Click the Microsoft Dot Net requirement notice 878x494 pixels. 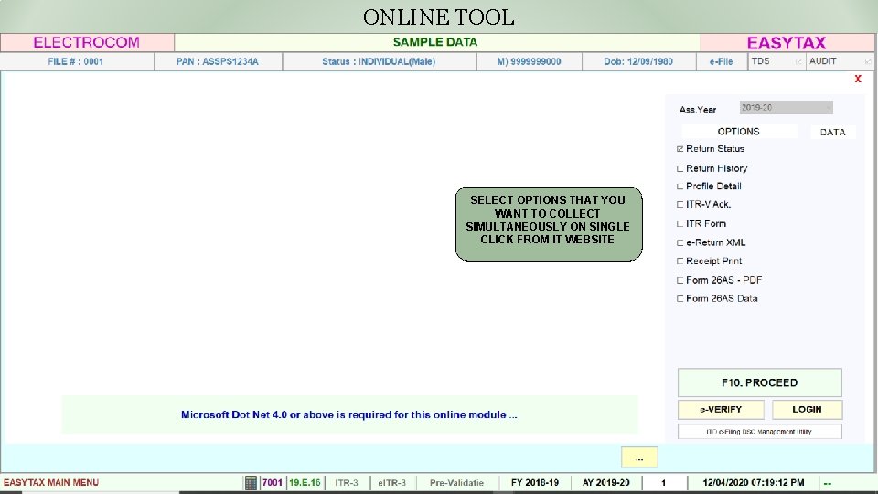pos(349,415)
